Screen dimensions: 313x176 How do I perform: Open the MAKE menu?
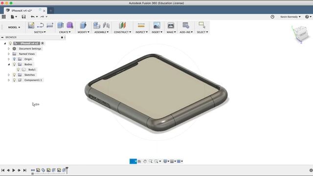(x=171, y=32)
